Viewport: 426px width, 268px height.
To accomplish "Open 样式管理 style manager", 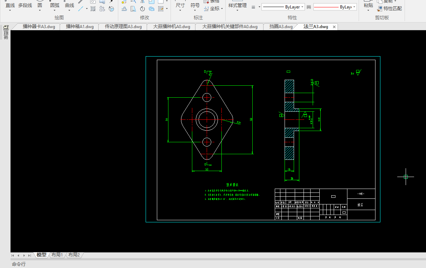I will coord(238,6).
